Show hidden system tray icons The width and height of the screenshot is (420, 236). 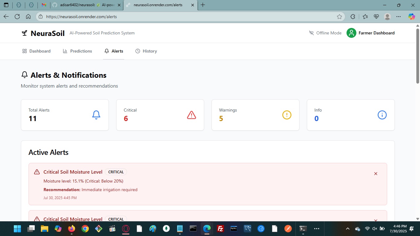point(347,229)
